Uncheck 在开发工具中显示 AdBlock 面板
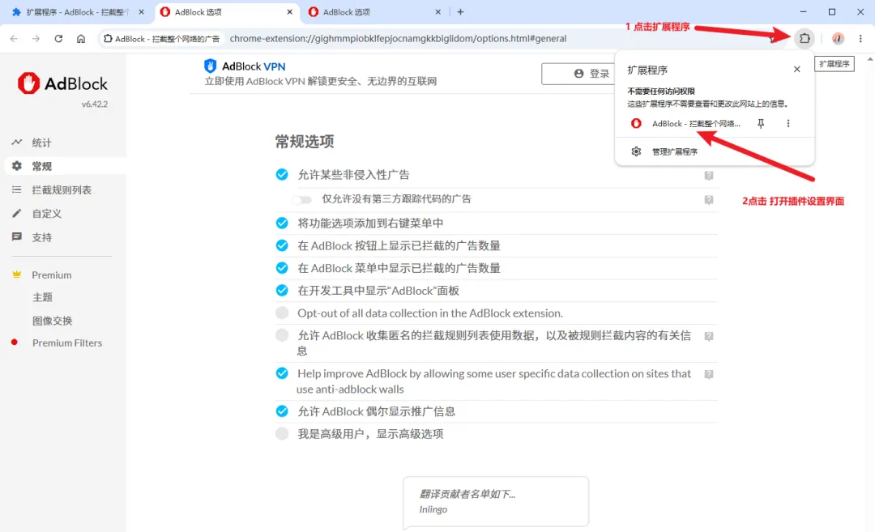Image resolution: width=875 pixels, height=532 pixels. (282, 291)
